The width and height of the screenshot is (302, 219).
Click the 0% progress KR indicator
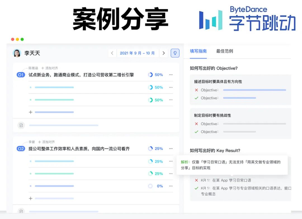point(155,186)
